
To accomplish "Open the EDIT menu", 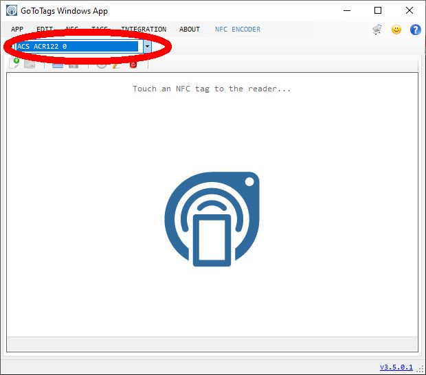I will pyautogui.click(x=45, y=30).
